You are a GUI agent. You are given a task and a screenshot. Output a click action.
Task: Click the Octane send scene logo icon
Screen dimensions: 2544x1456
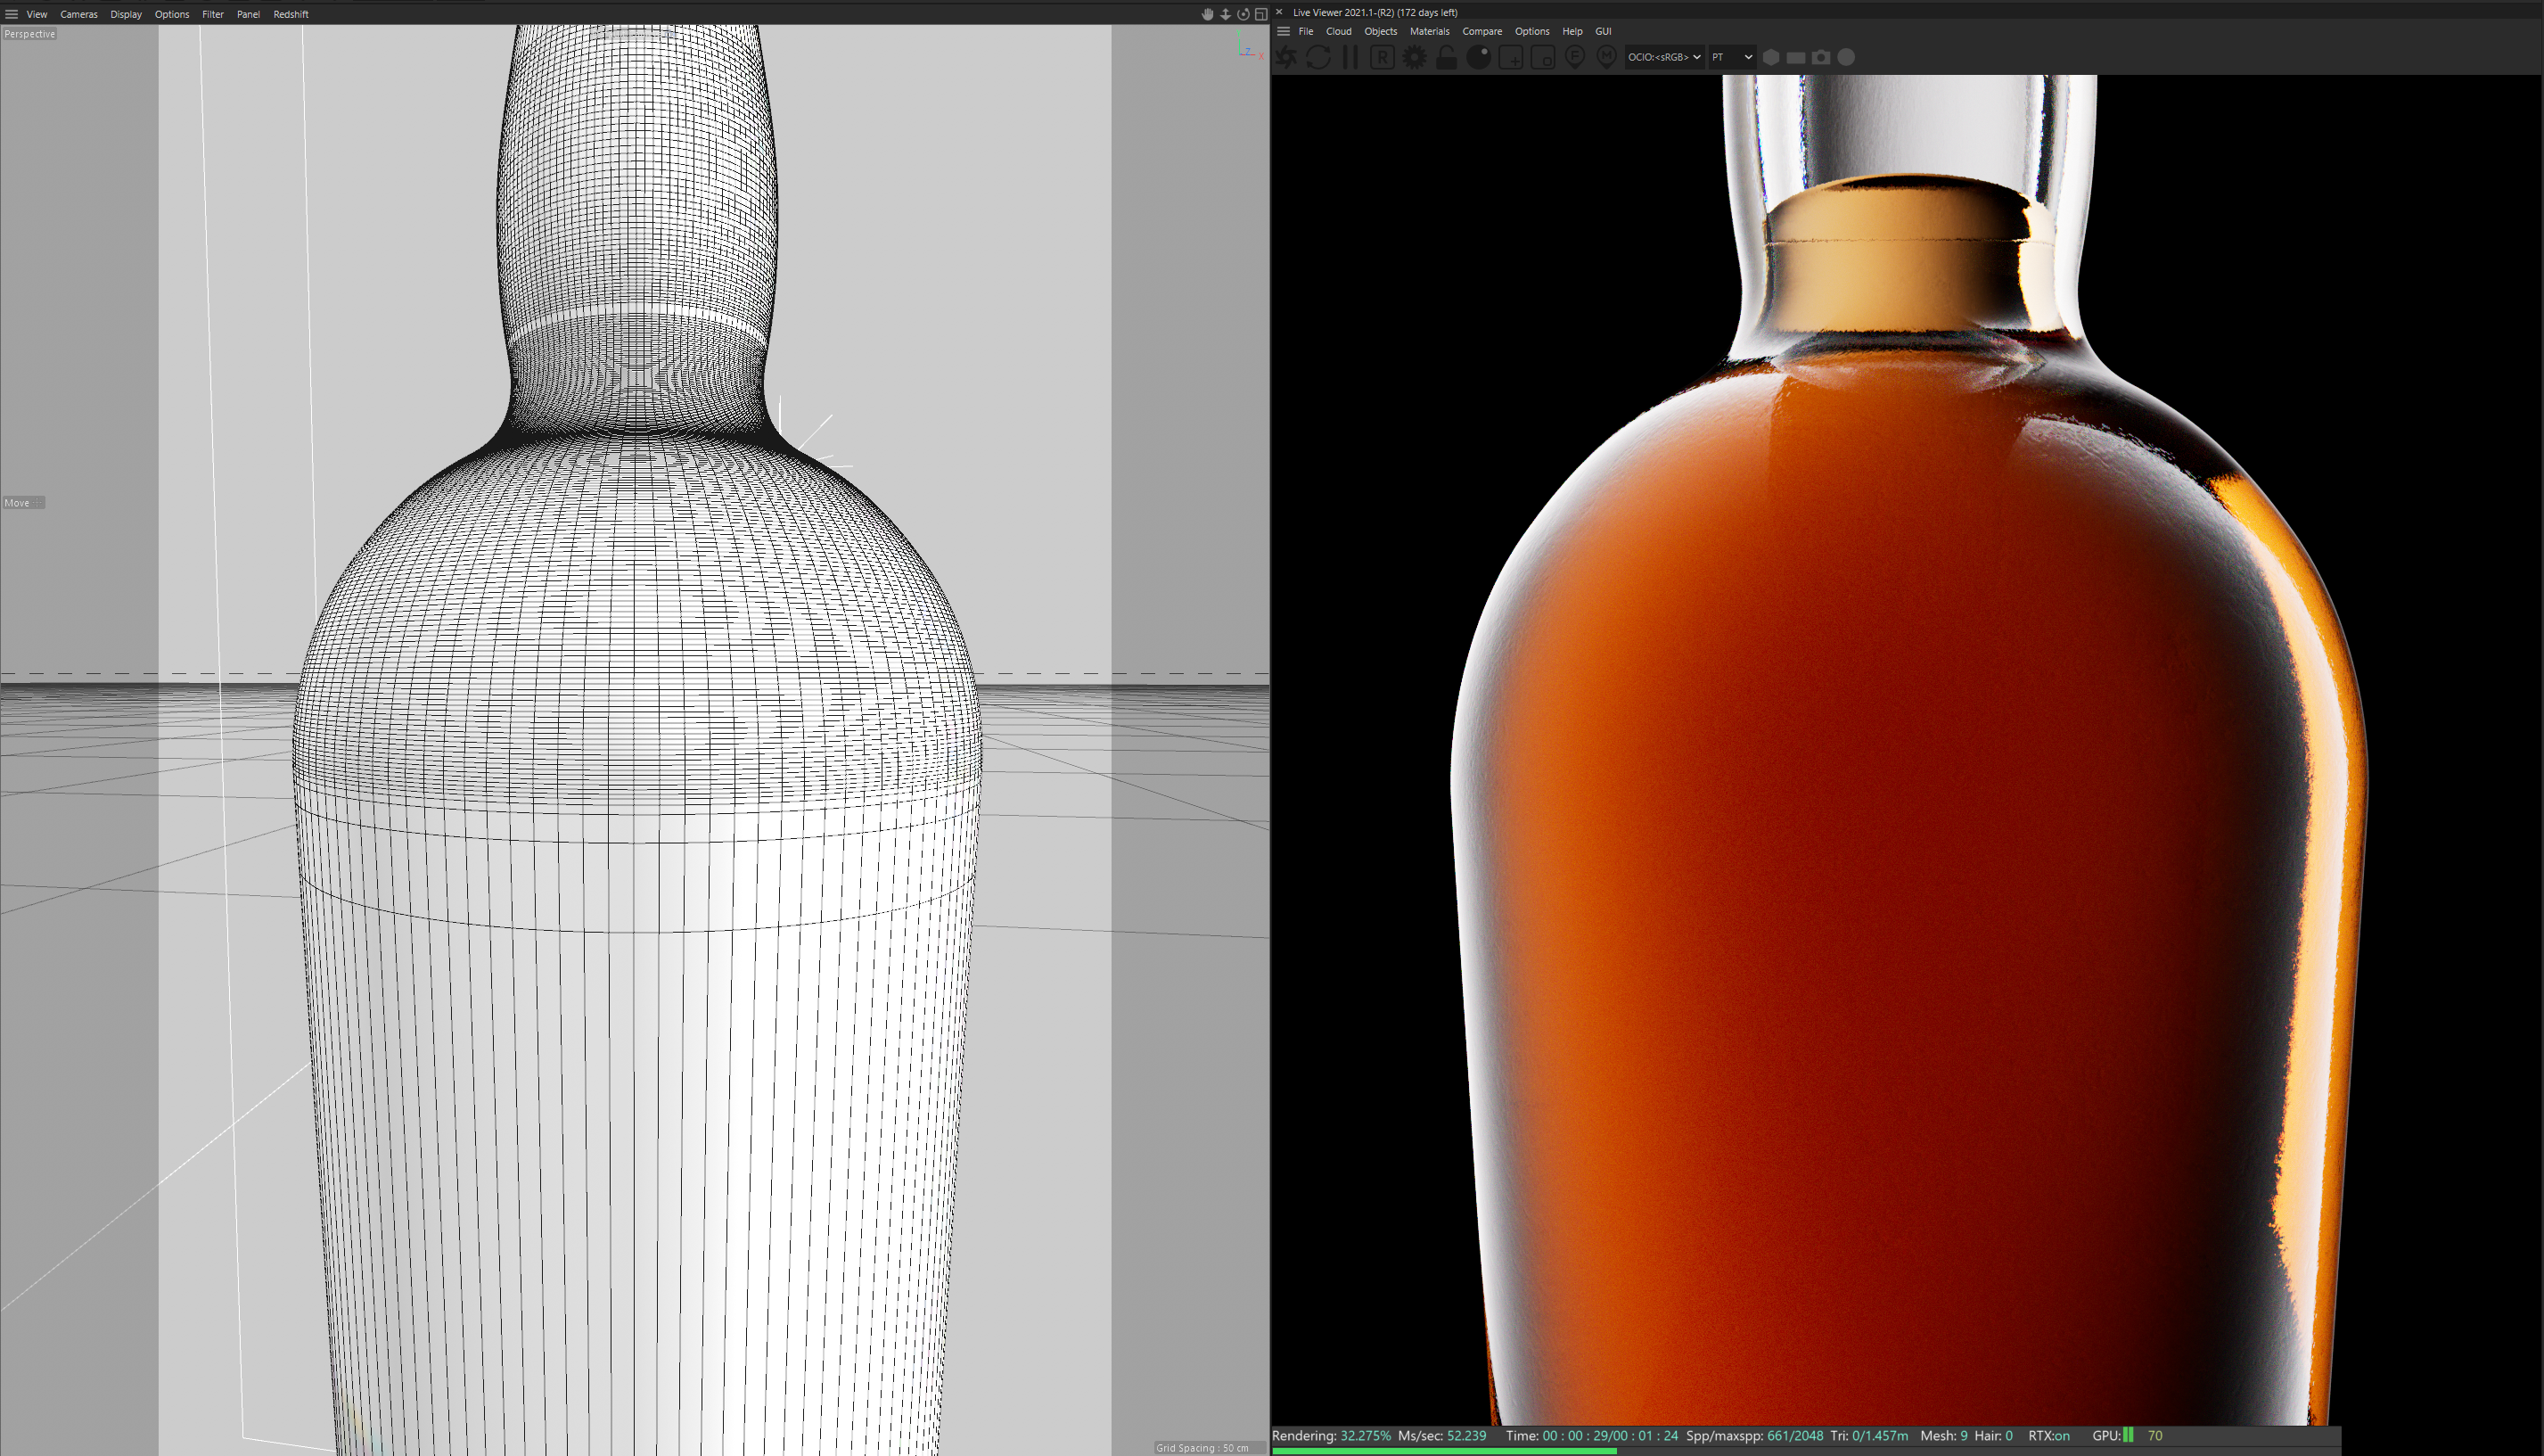click(x=1286, y=57)
